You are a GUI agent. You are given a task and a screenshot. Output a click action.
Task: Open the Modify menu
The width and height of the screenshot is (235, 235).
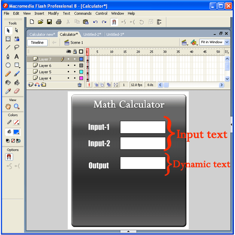click(53, 13)
